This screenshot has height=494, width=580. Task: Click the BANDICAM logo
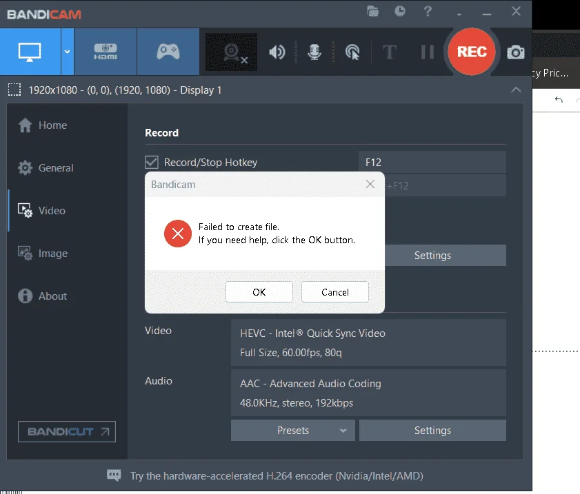click(44, 14)
